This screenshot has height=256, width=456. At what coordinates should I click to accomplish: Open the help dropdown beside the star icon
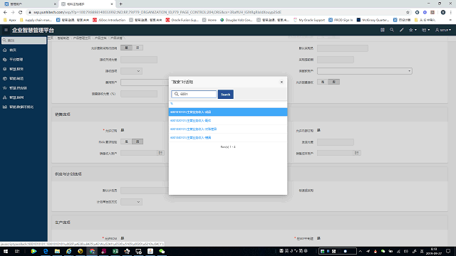[426, 30]
